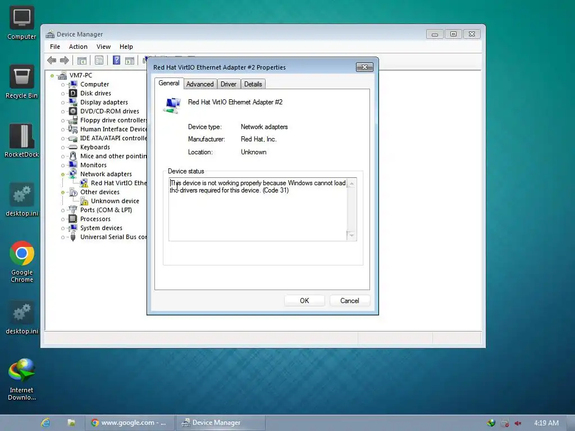Click the Back arrow in Device Manager toolbar
The height and width of the screenshot is (431, 575).
52,60
